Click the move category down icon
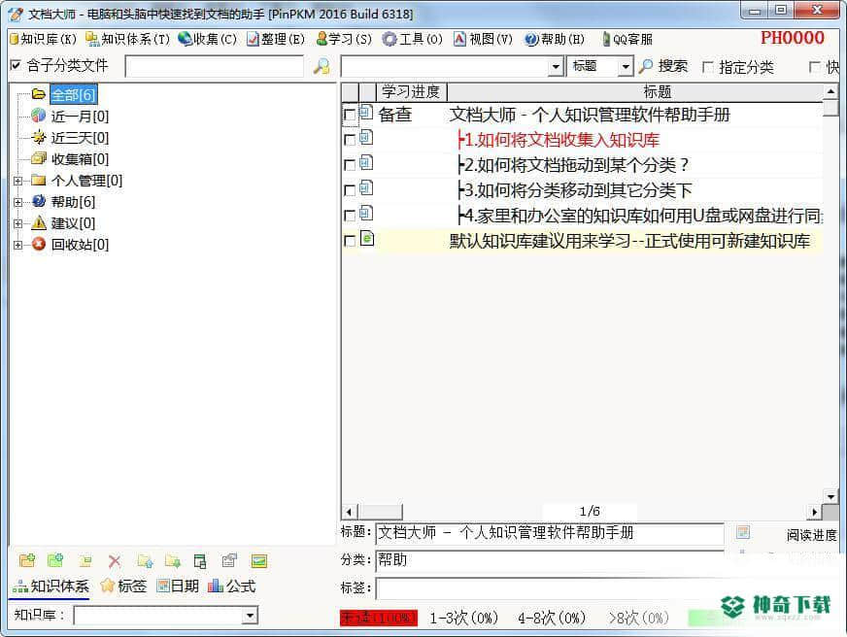This screenshot has height=637, width=847. 173,561
